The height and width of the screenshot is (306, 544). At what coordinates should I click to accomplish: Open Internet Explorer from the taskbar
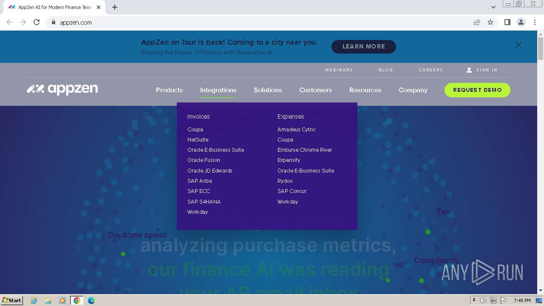coord(34,300)
